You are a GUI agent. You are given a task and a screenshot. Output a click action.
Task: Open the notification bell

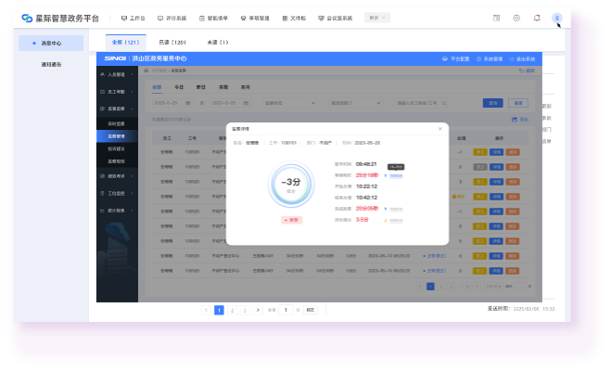[x=537, y=18]
